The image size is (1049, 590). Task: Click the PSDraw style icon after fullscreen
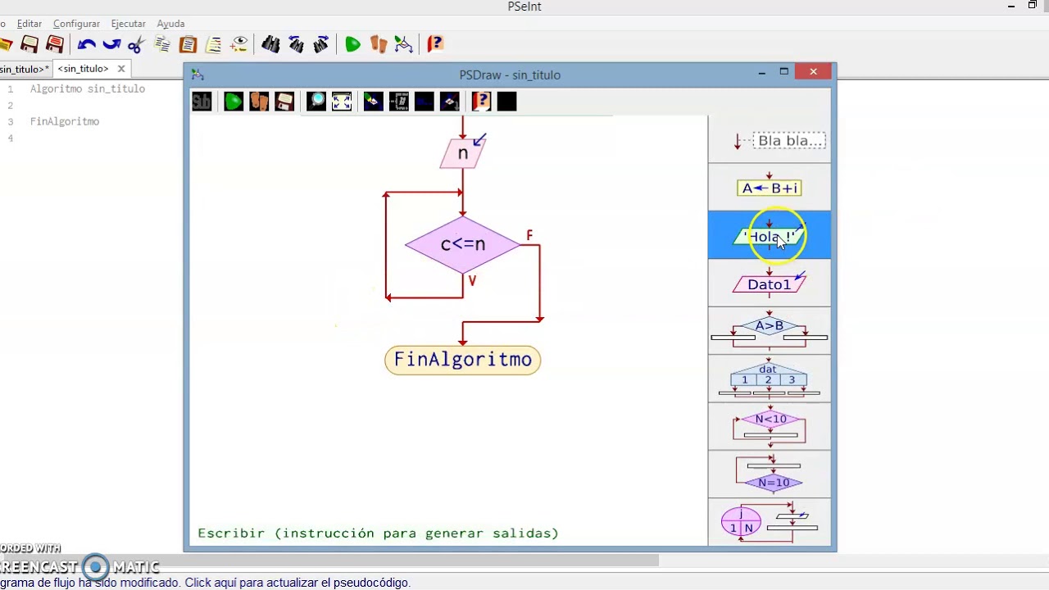(373, 102)
